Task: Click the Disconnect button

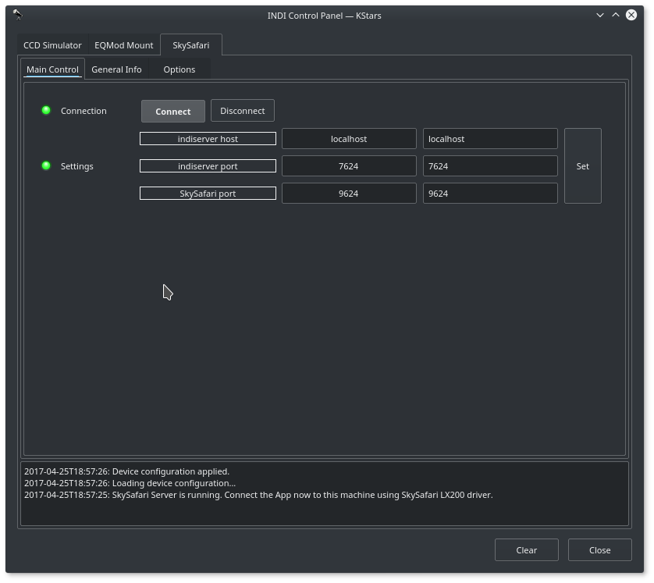Action: (243, 111)
